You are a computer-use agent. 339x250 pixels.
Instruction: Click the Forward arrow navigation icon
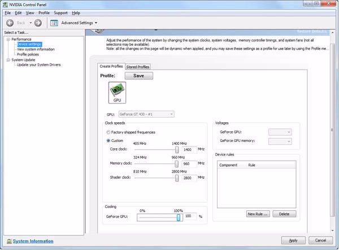(38, 23)
